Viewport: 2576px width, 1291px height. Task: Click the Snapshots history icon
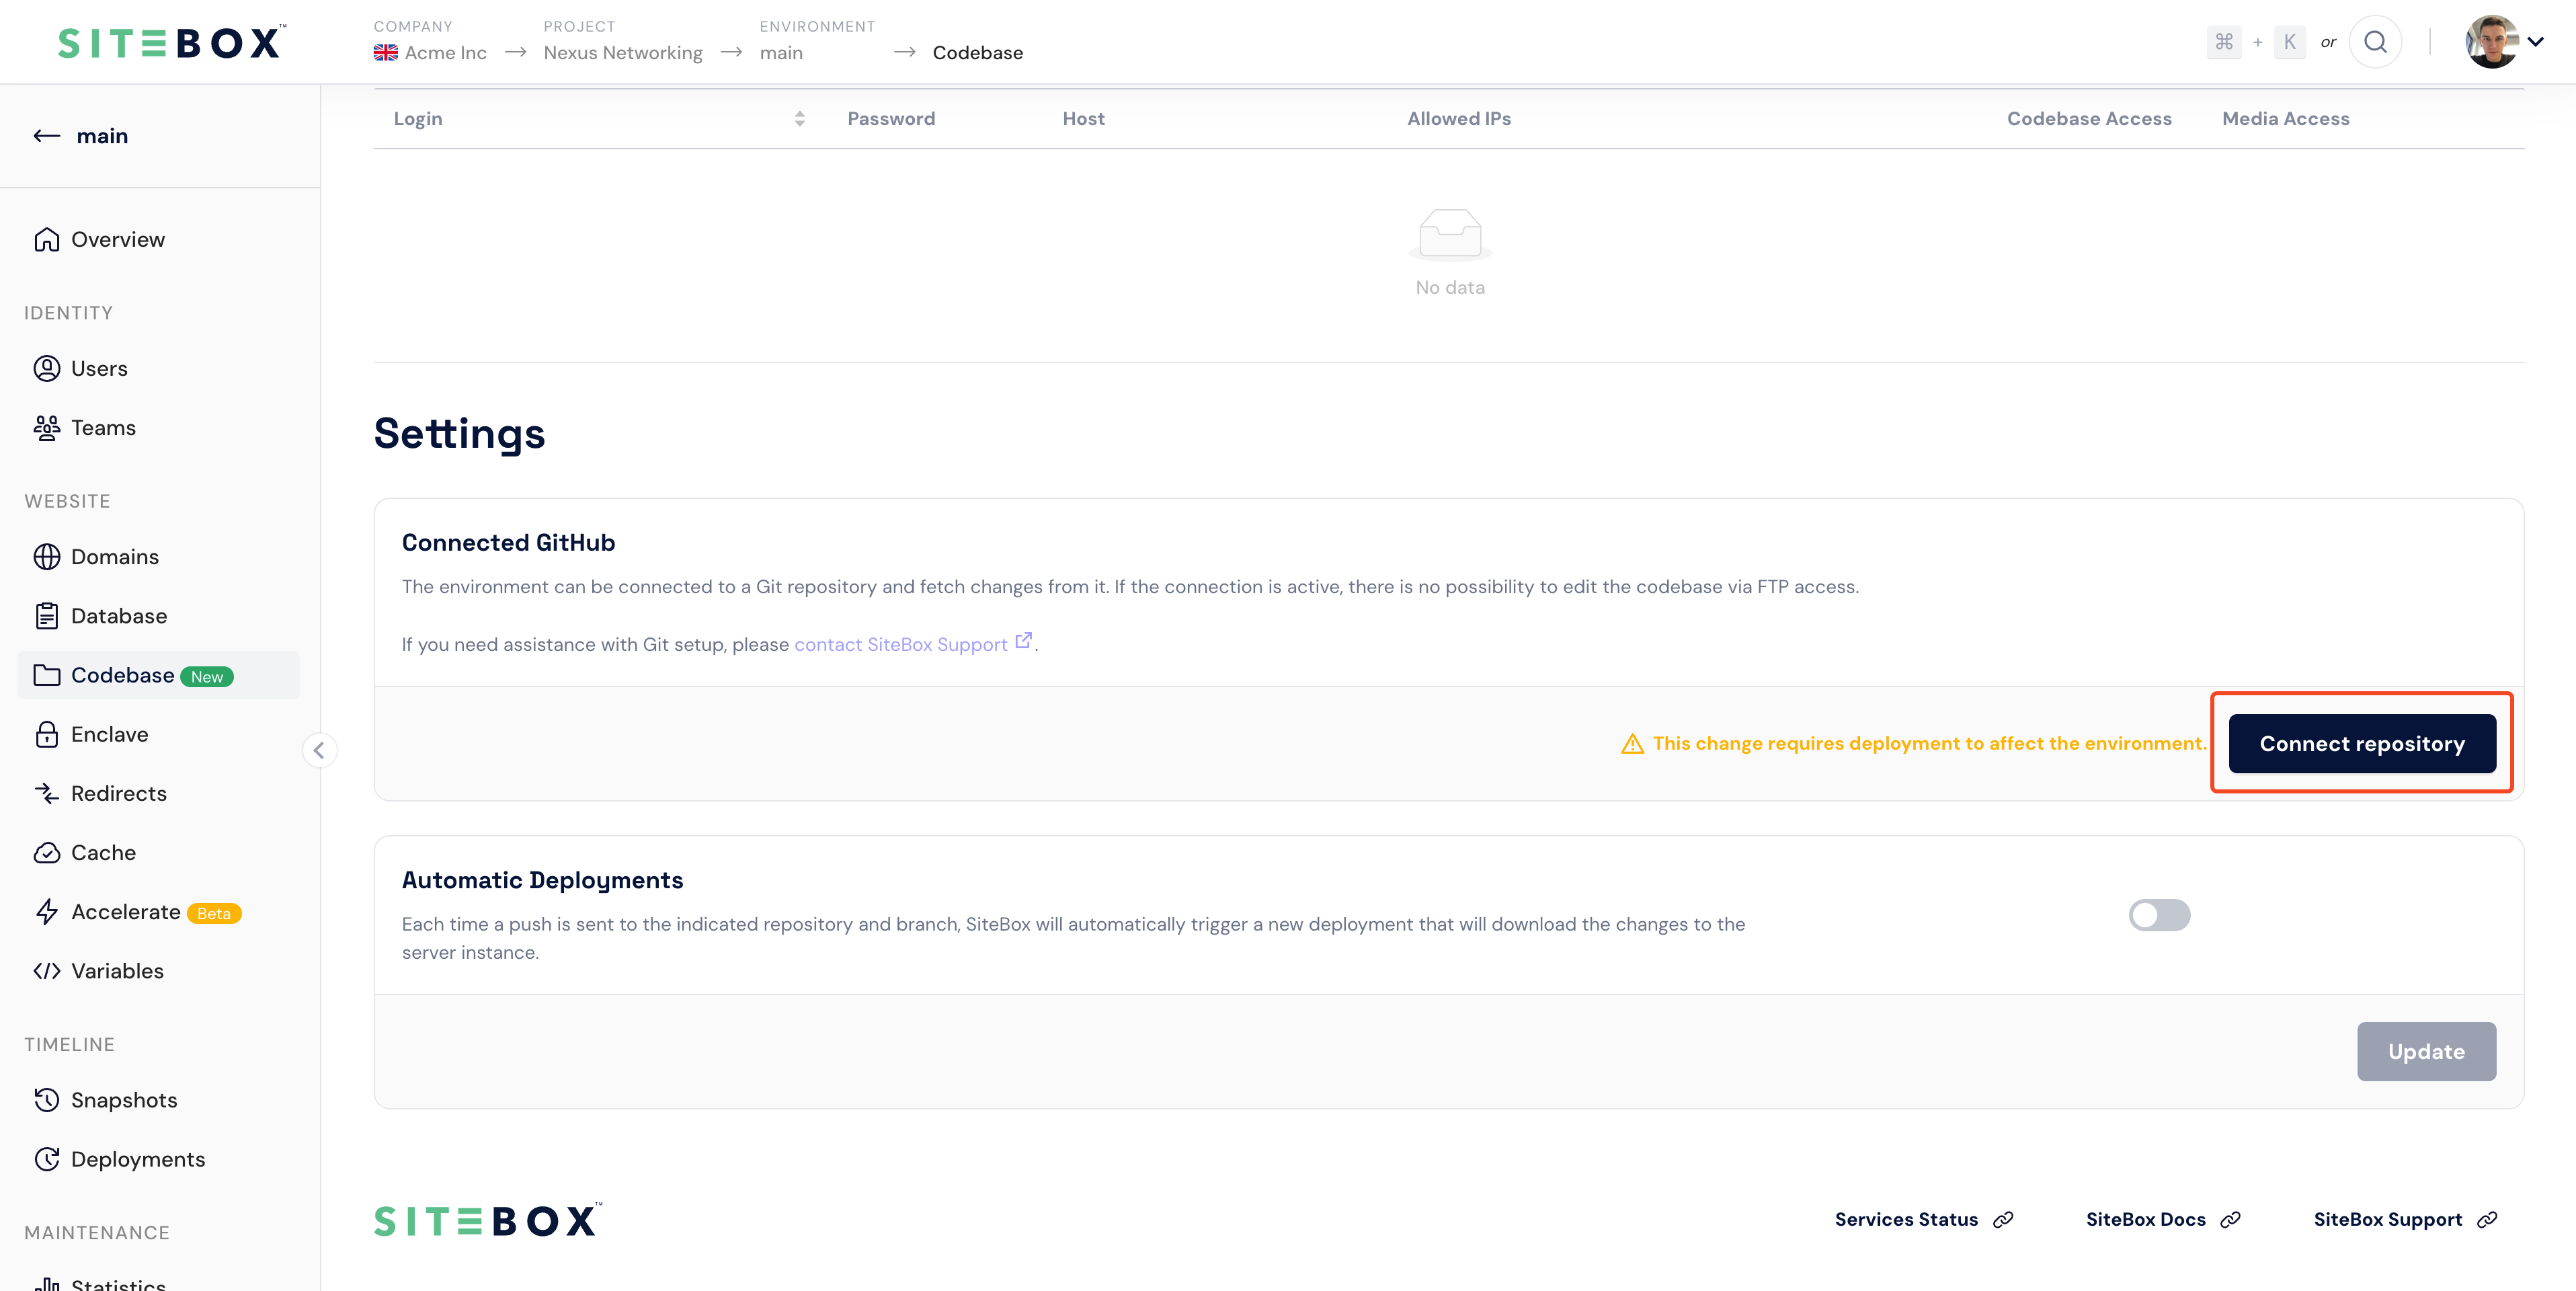coord(47,1100)
